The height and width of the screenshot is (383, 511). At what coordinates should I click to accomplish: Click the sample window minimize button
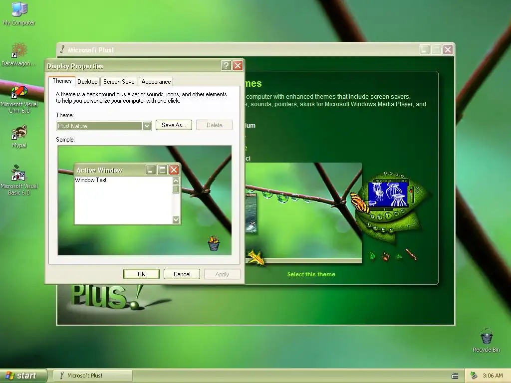(x=151, y=170)
